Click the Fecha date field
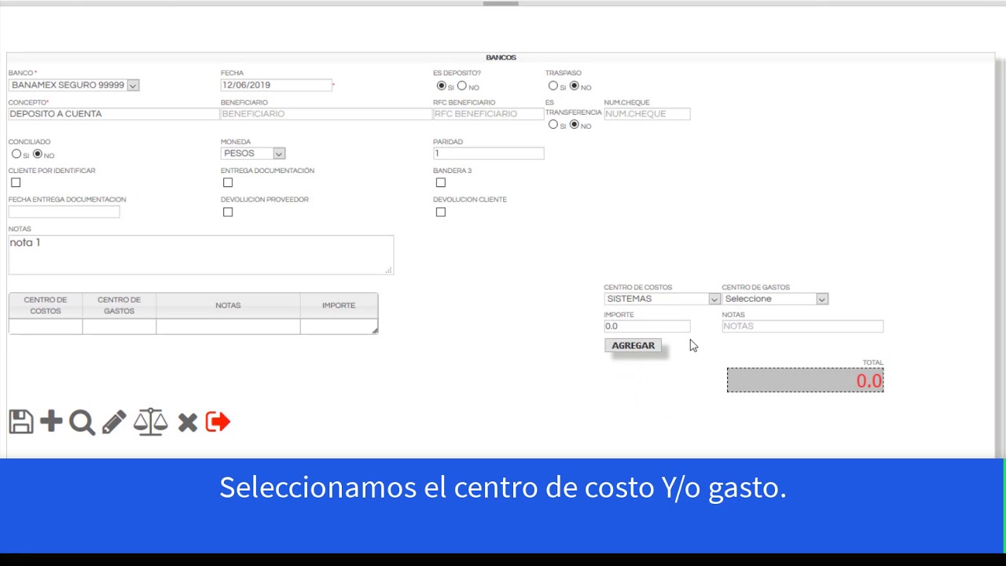The image size is (1006, 566). 277,85
